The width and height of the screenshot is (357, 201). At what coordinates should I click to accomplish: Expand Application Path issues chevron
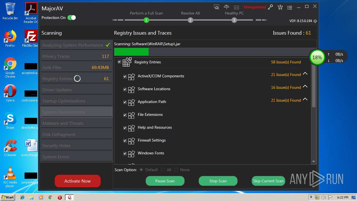coord(305,99)
